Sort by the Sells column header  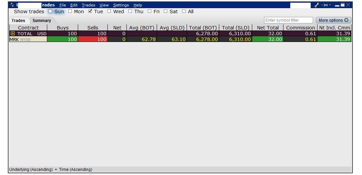pos(93,28)
